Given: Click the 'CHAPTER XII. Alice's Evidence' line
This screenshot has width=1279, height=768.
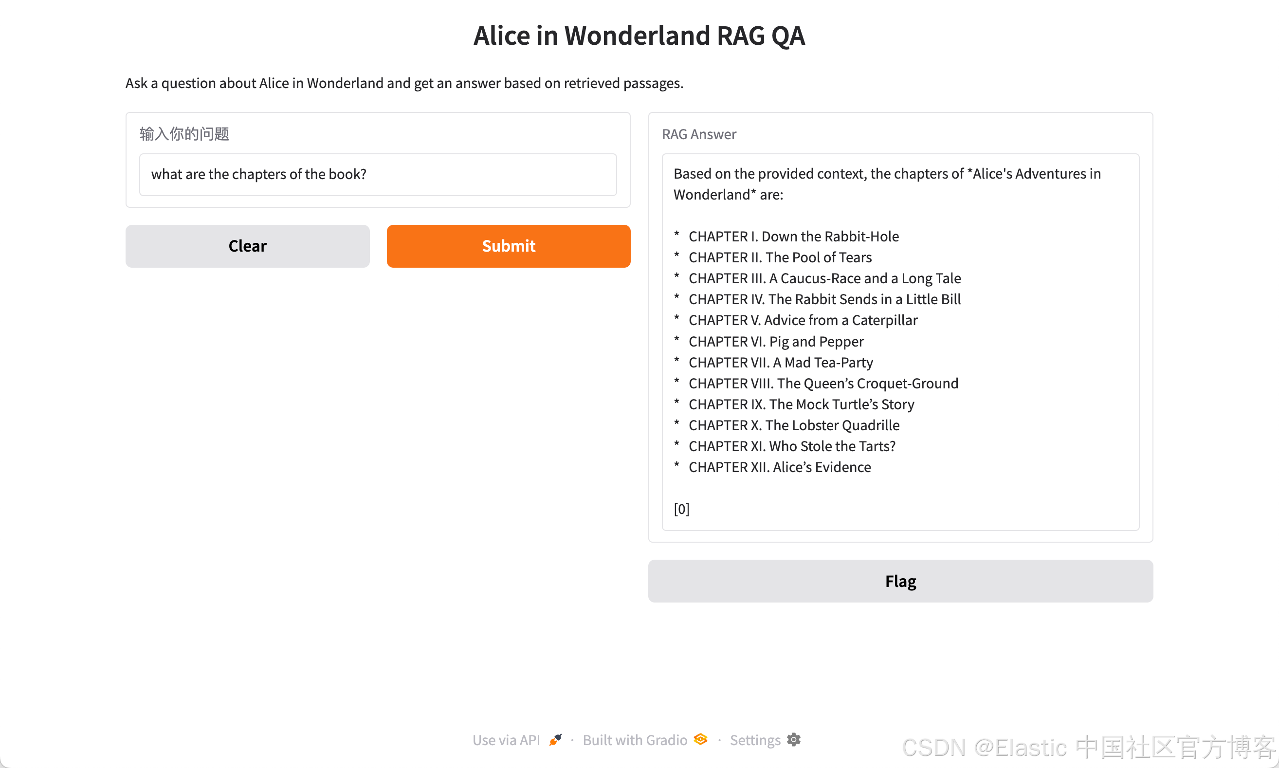Looking at the screenshot, I should 780,467.
